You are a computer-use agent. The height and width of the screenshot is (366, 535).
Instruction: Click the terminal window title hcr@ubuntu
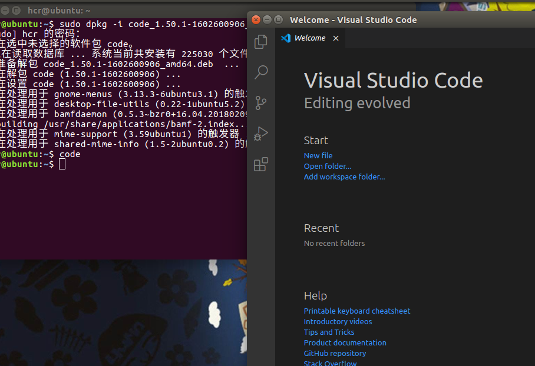pos(59,11)
